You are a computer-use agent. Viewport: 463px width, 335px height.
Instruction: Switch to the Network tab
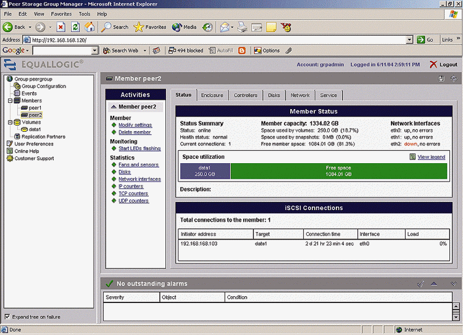pyautogui.click(x=300, y=95)
